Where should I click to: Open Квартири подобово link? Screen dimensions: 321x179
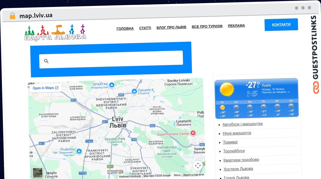(x=241, y=160)
